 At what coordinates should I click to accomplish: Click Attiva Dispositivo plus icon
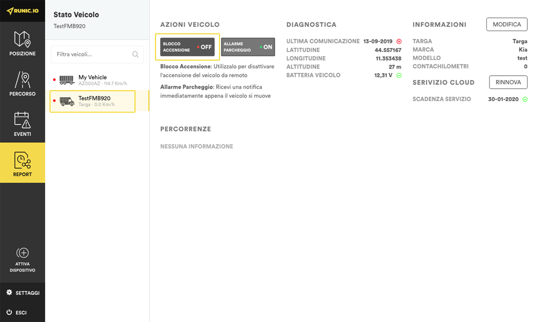(x=23, y=253)
